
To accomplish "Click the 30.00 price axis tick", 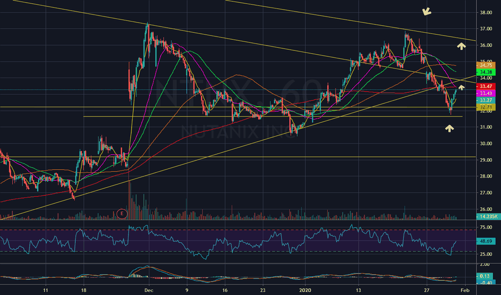I will (x=485, y=144).
